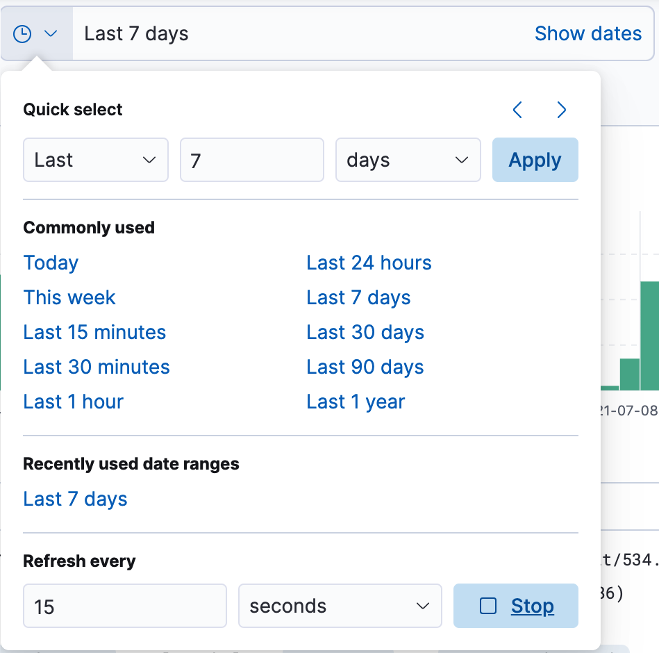Open the 'Last' tense dropdown
The height and width of the screenshot is (653, 659).
tap(96, 160)
